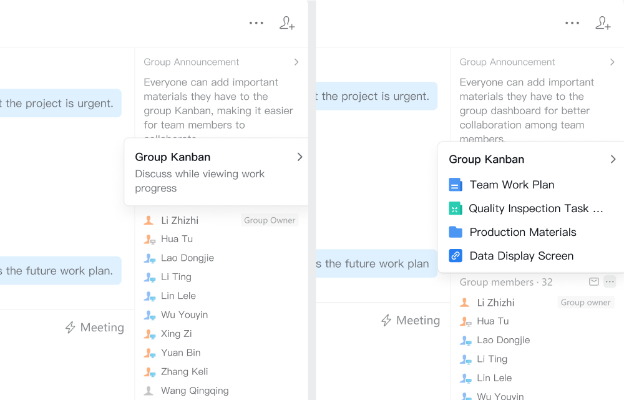Click Wang Qingqing's gray avatar icon
624x400 pixels.
pyautogui.click(x=149, y=391)
